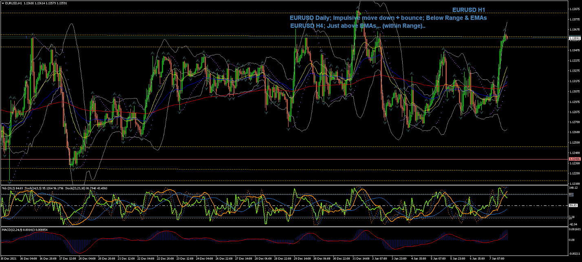Viewport: 582px width, 262px height.
Task: Click the Stoch(14,5,3) indicator label
Action: [x=32, y=188]
